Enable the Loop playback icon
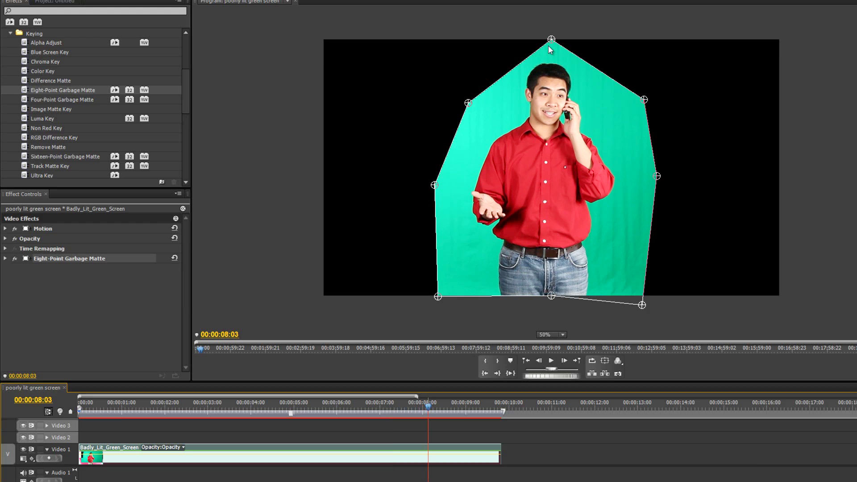The width and height of the screenshot is (857, 482). [592, 360]
